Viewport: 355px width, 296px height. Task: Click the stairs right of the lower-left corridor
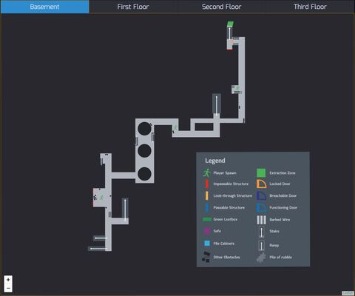(125, 209)
